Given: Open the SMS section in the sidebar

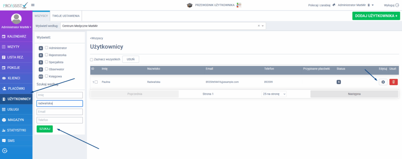Looking at the screenshot, I should coord(16,140).
